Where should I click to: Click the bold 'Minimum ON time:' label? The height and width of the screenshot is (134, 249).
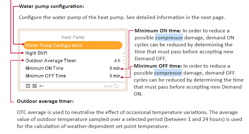click(158, 31)
